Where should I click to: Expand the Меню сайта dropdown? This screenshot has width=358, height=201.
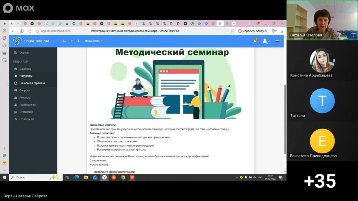pyautogui.click(x=93, y=41)
